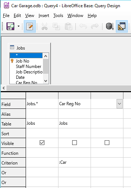The width and height of the screenshot is (131, 188).
Task: Open Field dropdown in third column
Action: pos(119,104)
